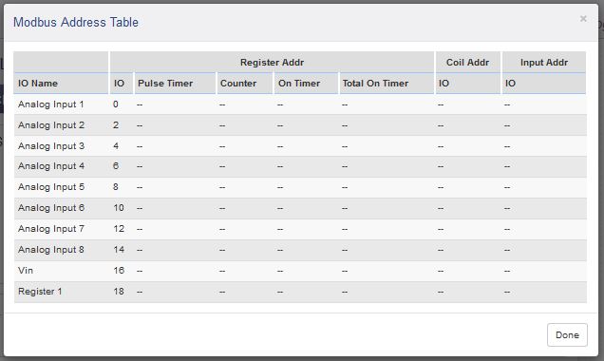
Task: Click register address 12 for Analog Input 7
Action: pyautogui.click(x=119, y=228)
